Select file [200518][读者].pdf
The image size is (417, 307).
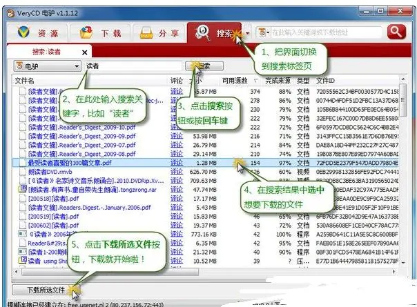(x=53, y=199)
